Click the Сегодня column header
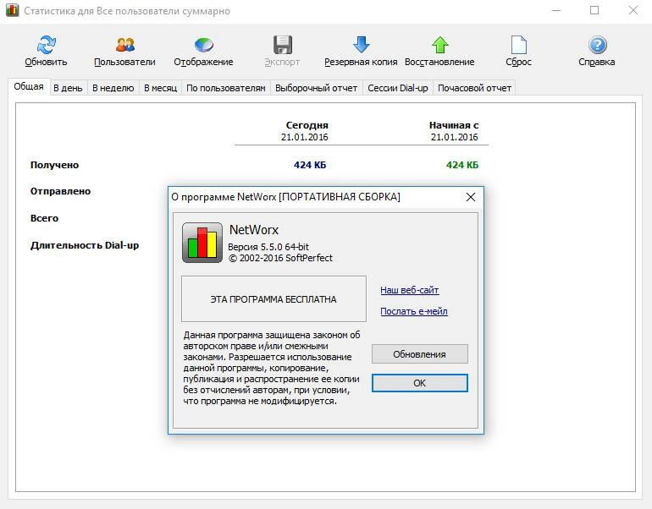652x509 pixels. tap(307, 125)
